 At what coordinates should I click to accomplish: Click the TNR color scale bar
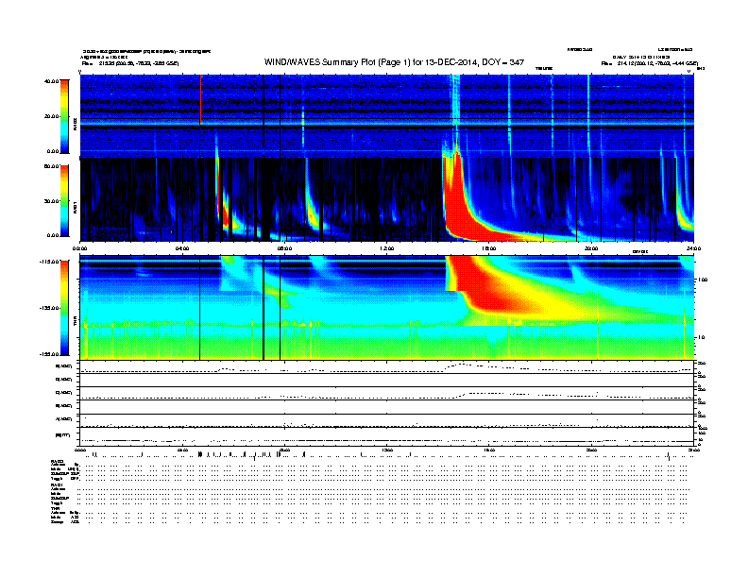[64, 308]
